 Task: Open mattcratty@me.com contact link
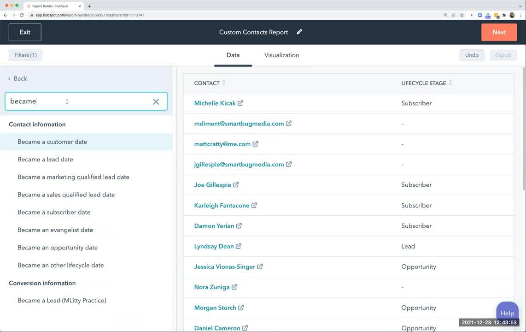[x=222, y=144]
